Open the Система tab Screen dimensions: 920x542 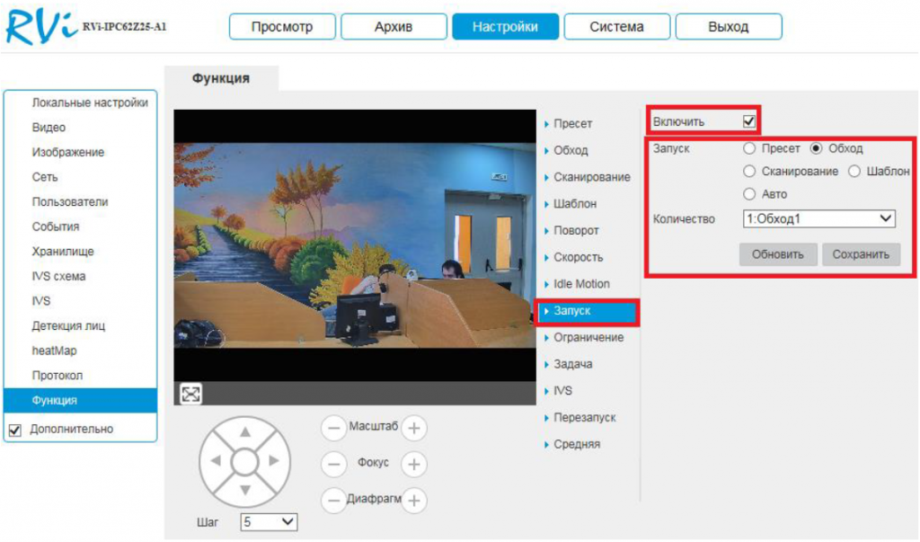[616, 27]
